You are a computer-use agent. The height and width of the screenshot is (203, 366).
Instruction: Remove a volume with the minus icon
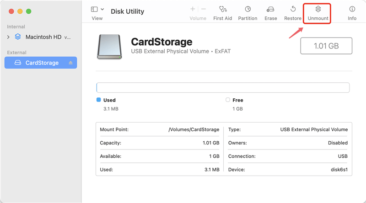(x=204, y=9)
